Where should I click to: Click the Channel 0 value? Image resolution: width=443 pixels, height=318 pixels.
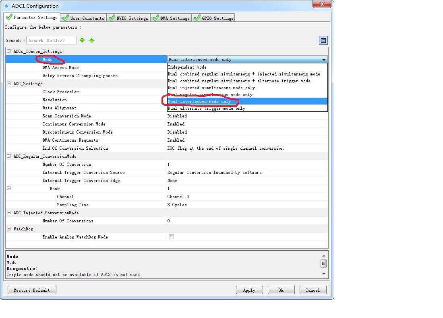pos(178,197)
